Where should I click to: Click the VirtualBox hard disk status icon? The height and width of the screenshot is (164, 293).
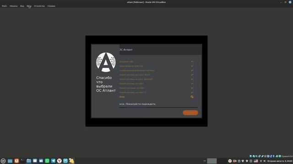coord(250,156)
